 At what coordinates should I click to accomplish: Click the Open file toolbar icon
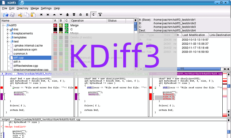(x=5, y=15)
